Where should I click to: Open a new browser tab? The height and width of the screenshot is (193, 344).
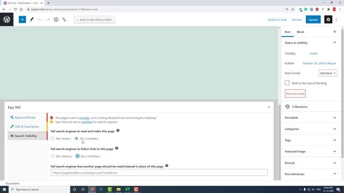pyautogui.click(x=48, y=3)
